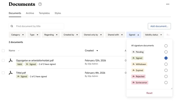This screenshot has width=177, height=101.
Task: Click the Name column header
Action: (x=12, y=51)
